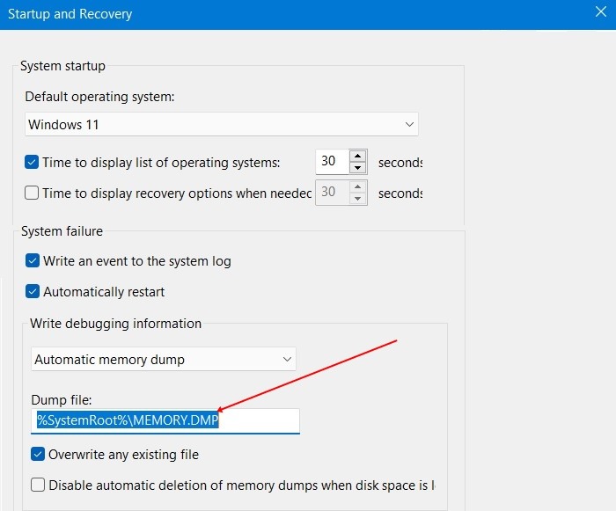Uncheck 'Overwrite any existing file'
This screenshot has height=511, width=616.
coord(38,455)
